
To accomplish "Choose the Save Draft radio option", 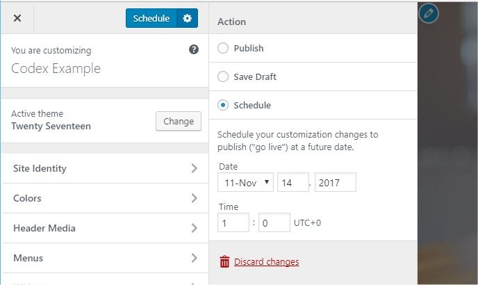I will (x=223, y=76).
